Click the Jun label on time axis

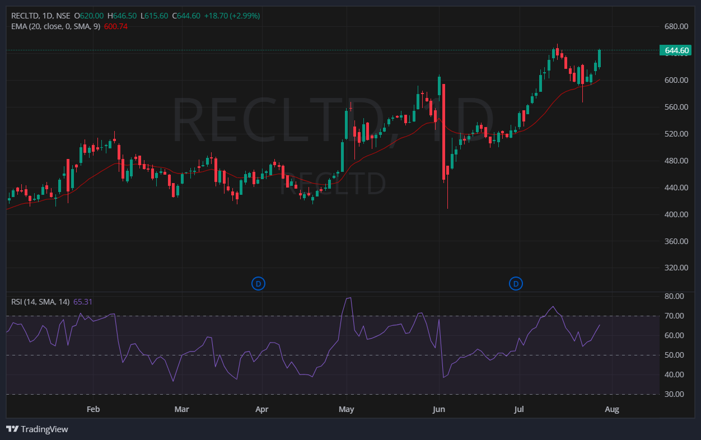(439, 409)
